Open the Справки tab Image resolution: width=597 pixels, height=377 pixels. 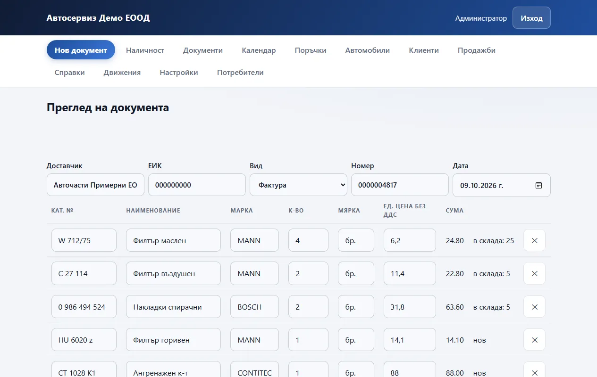pos(69,72)
